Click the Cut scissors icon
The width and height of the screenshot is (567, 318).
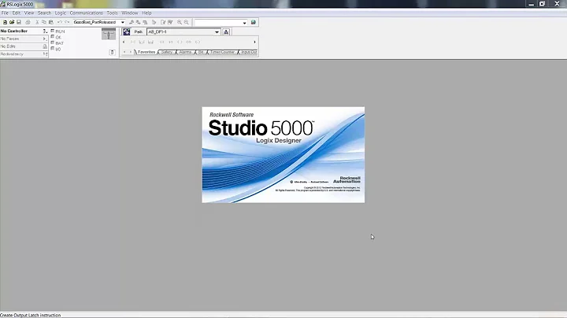click(x=37, y=22)
